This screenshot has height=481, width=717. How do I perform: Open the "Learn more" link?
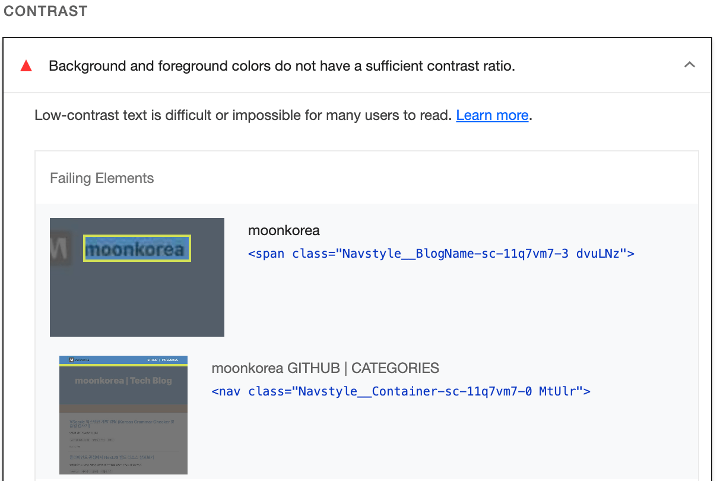[x=492, y=115]
